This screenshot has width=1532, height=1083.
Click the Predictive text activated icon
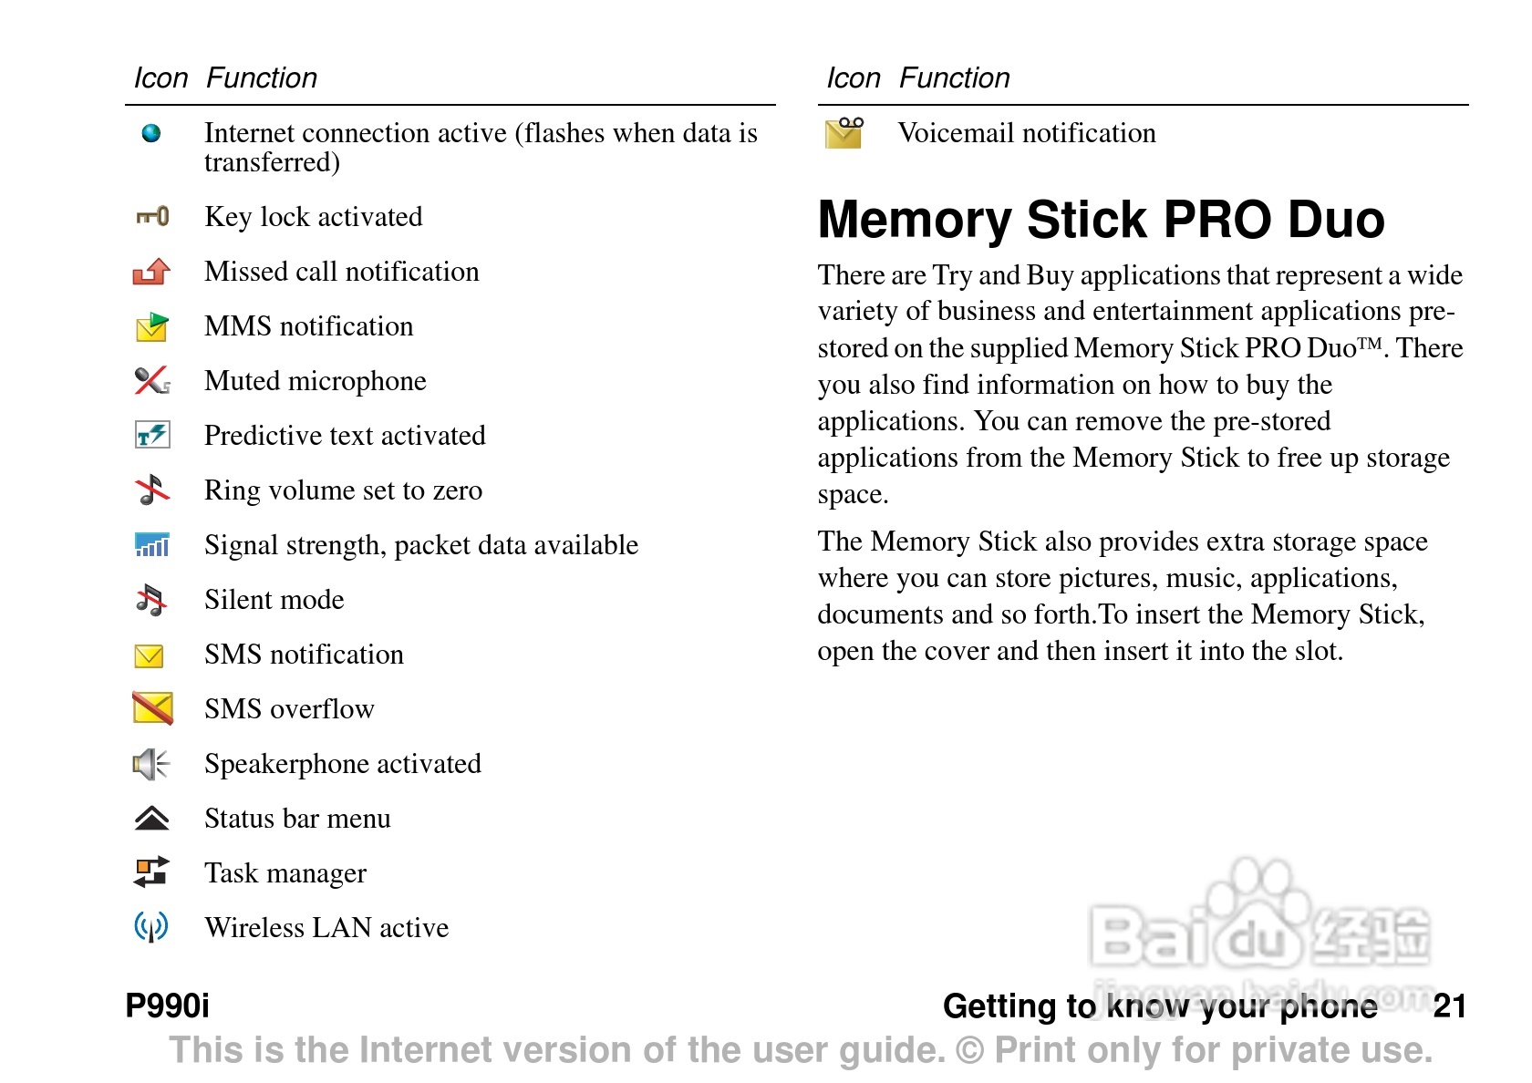tap(152, 435)
